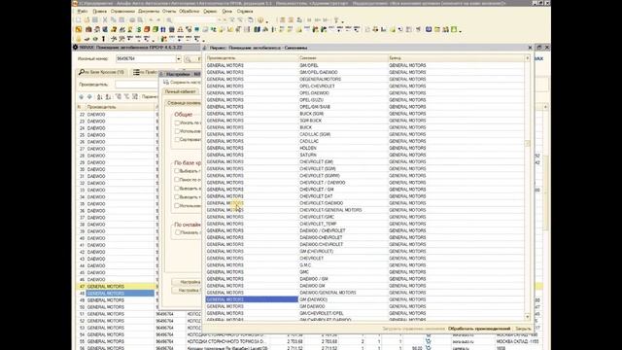The height and width of the screenshot is (350, 622).
Task: Toggle the second checkbox under Общие
Action: point(177,131)
